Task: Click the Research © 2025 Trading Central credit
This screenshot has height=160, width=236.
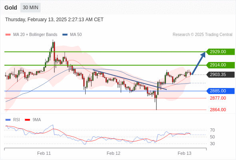Action: (202, 35)
